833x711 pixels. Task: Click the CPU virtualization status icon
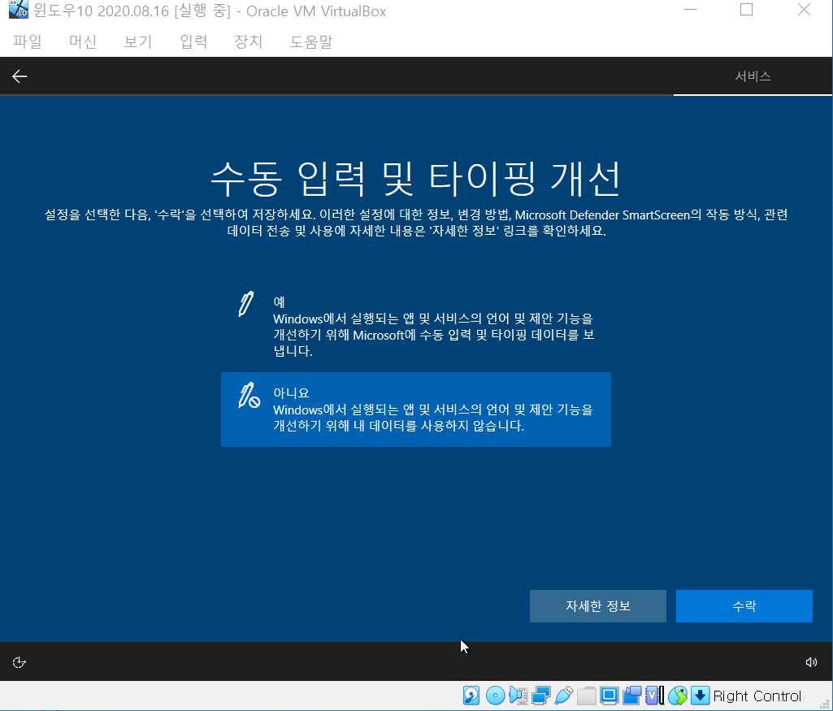click(x=654, y=696)
